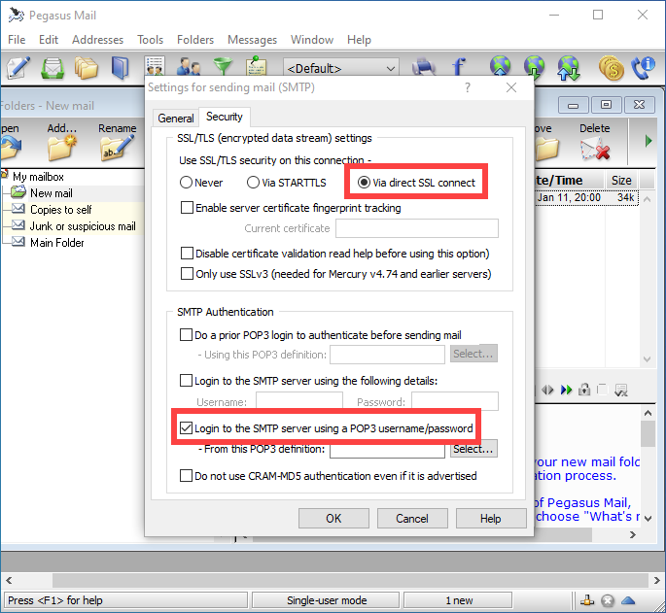Switch to the General tab
This screenshot has width=666, height=613.
pos(176,118)
